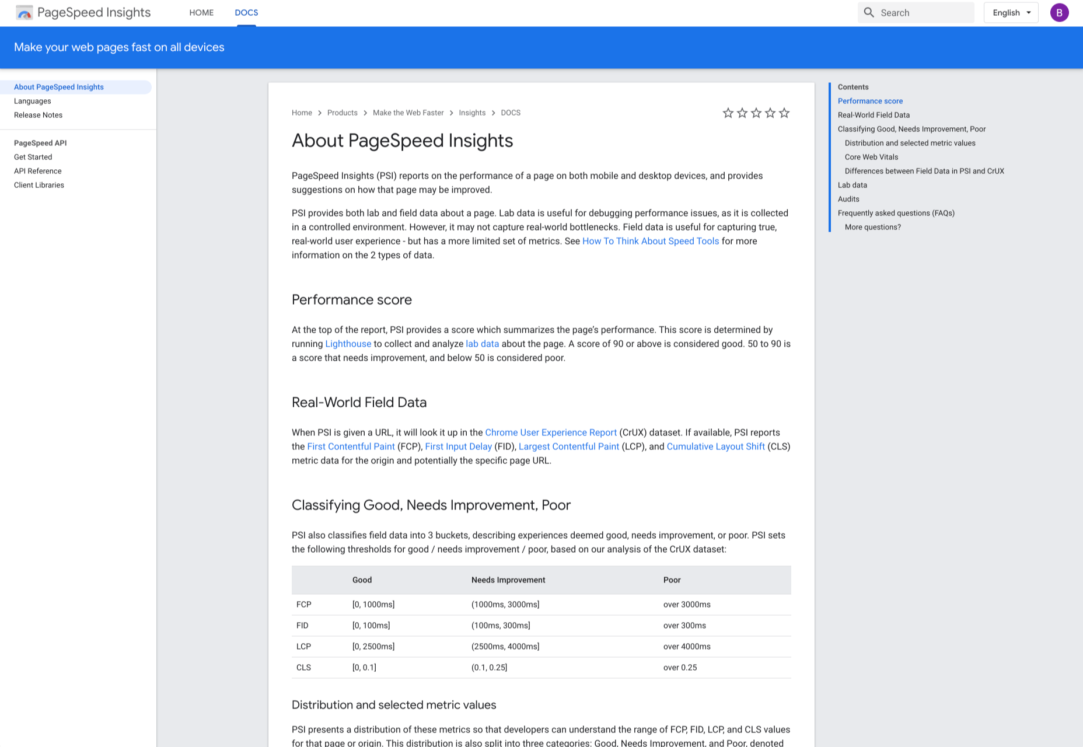Open API Reference in the sidebar
The image size is (1083, 747).
37,171
